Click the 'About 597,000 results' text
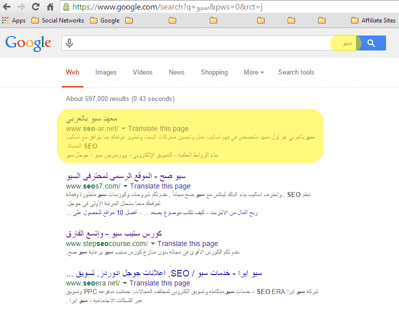 point(120,99)
